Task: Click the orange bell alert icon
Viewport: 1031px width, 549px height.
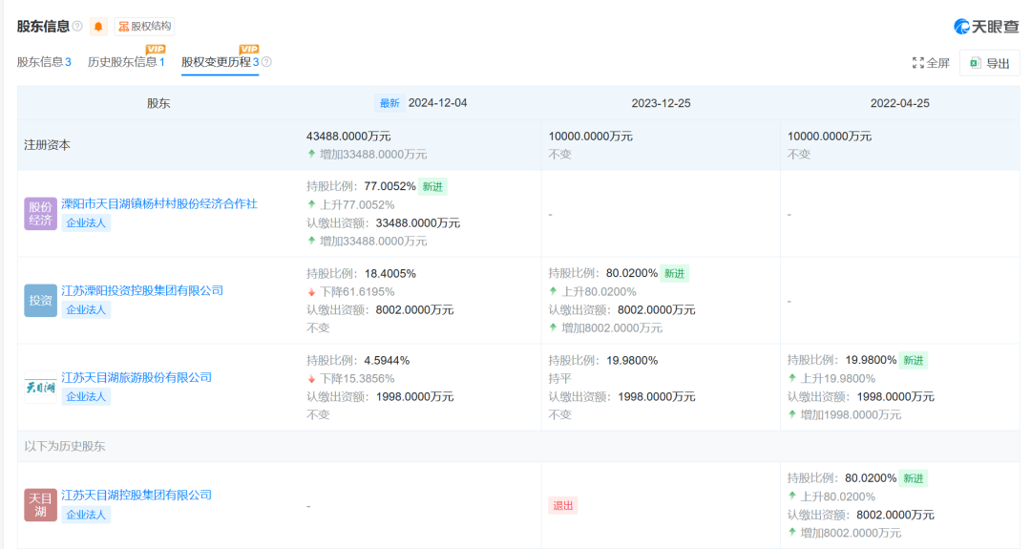Action: click(98, 27)
